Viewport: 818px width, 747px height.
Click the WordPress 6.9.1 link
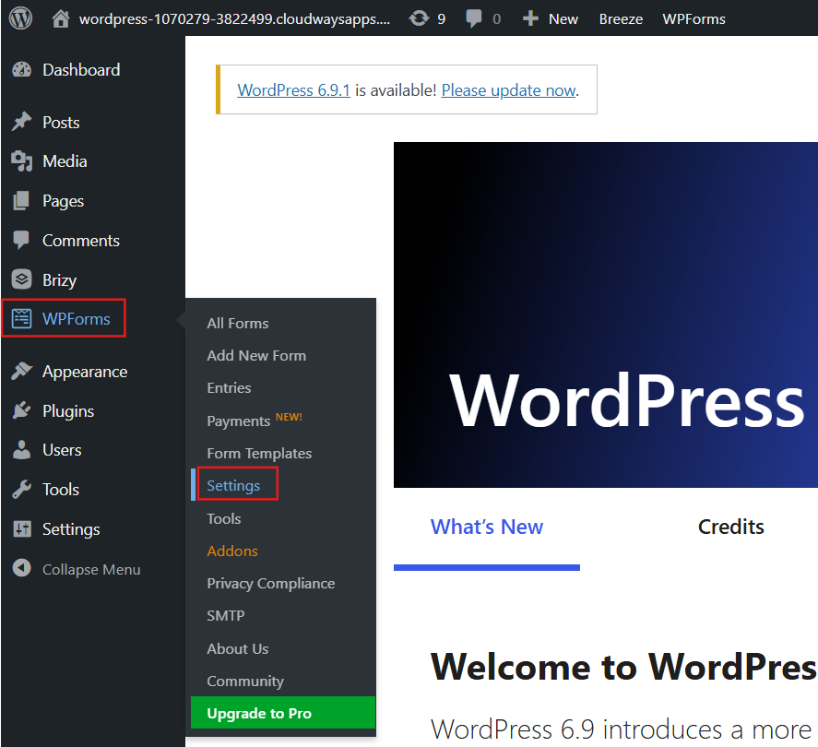click(293, 90)
